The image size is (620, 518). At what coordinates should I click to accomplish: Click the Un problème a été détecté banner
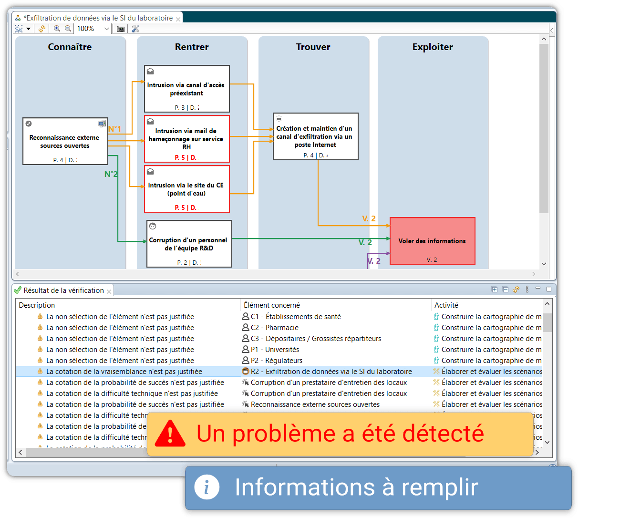(x=340, y=434)
